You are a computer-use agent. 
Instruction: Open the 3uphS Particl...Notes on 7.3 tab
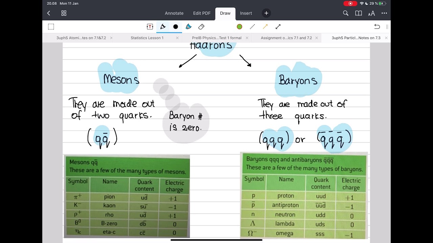356,38
